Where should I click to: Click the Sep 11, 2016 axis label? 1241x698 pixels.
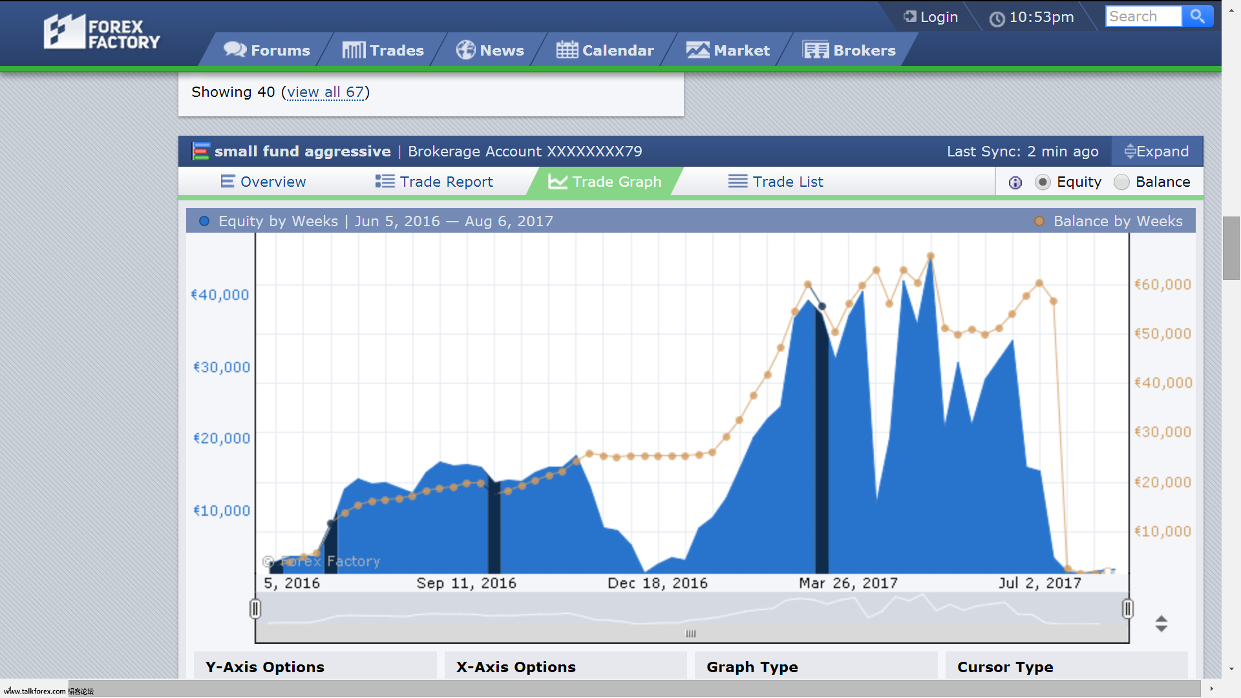click(466, 583)
